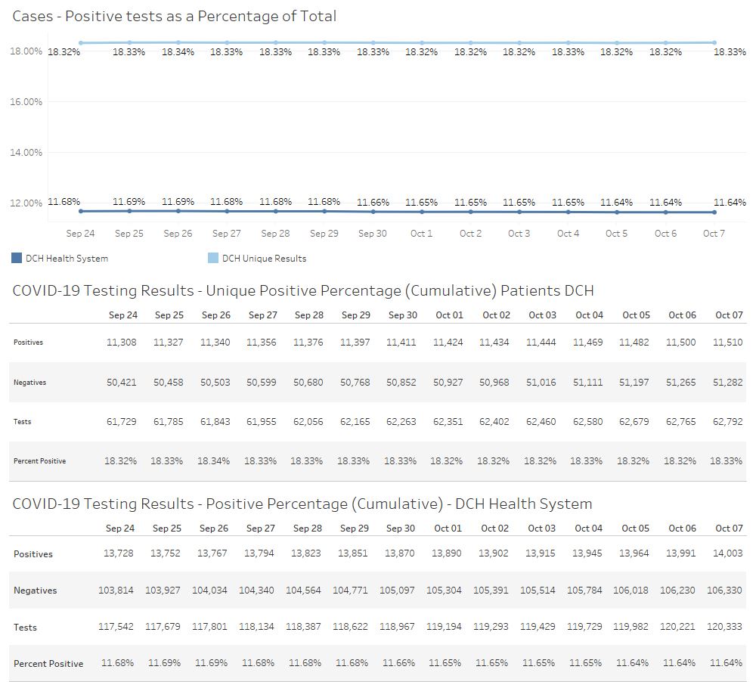Image resolution: width=756 pixels, height=682 pixels.
Task: Select the 11,308 Positives cell for Sep 24
Action: [122, 343]
